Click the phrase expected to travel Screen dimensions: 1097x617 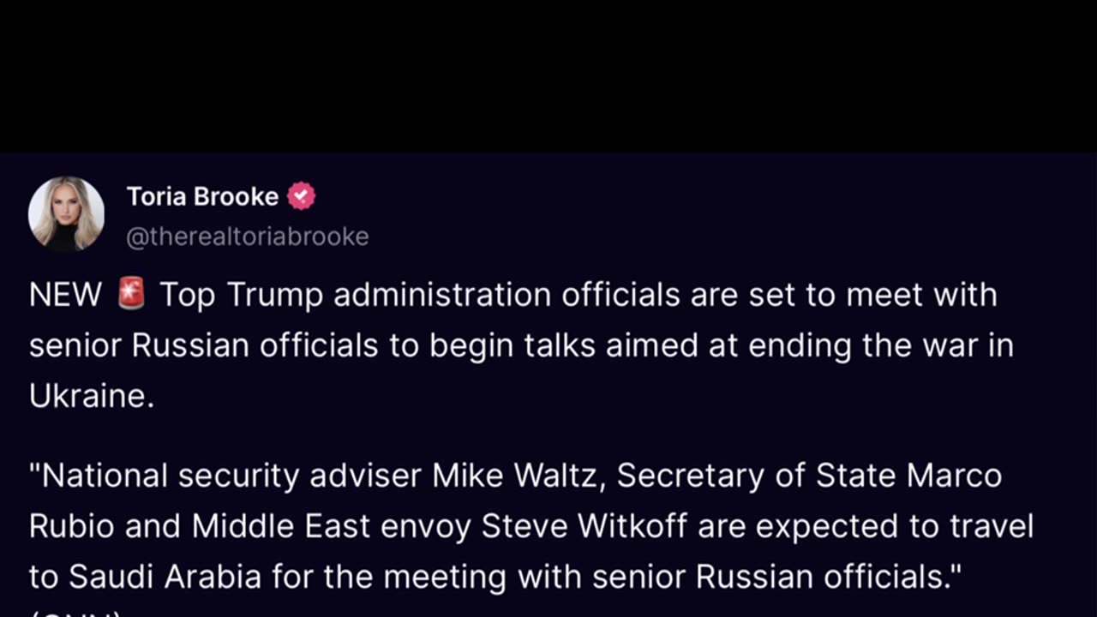pos(895,525)
